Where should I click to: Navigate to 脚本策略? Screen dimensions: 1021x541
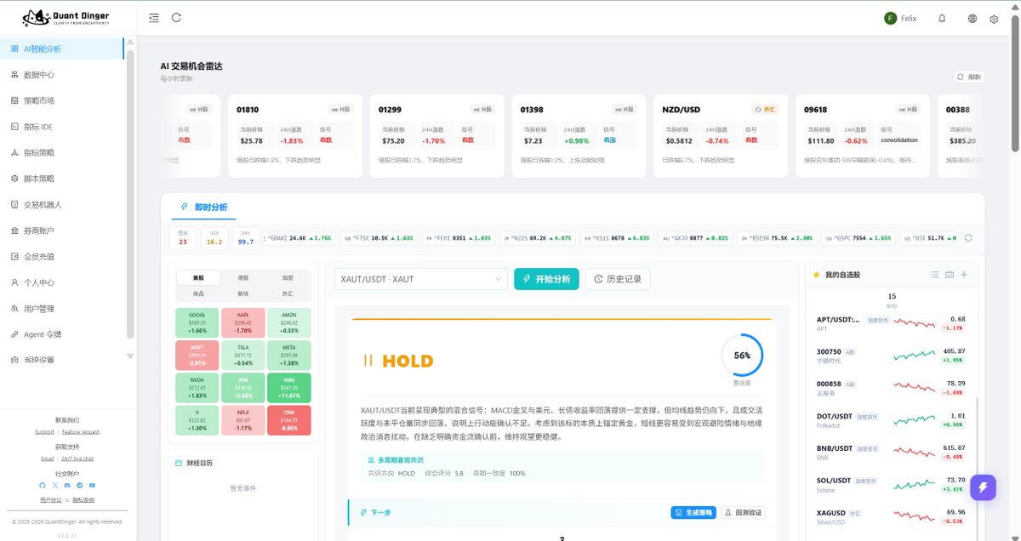pyautogui.click(x=61, y=179)
